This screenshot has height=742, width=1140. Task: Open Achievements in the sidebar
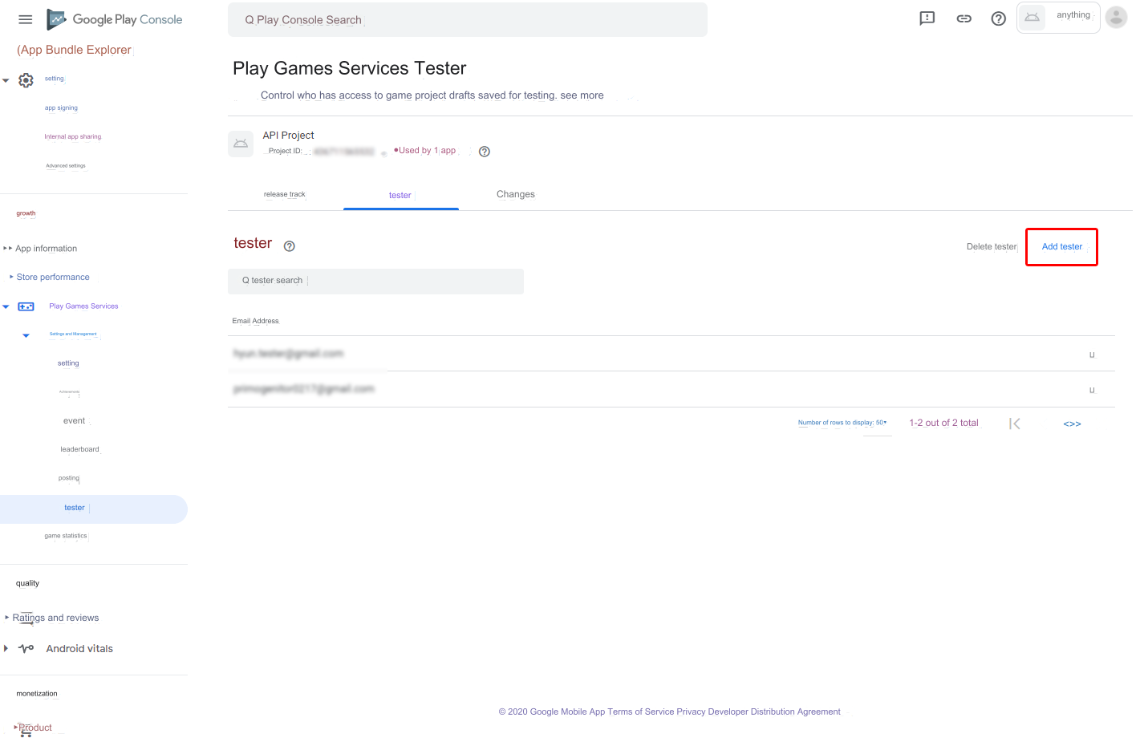coord(69,392)
